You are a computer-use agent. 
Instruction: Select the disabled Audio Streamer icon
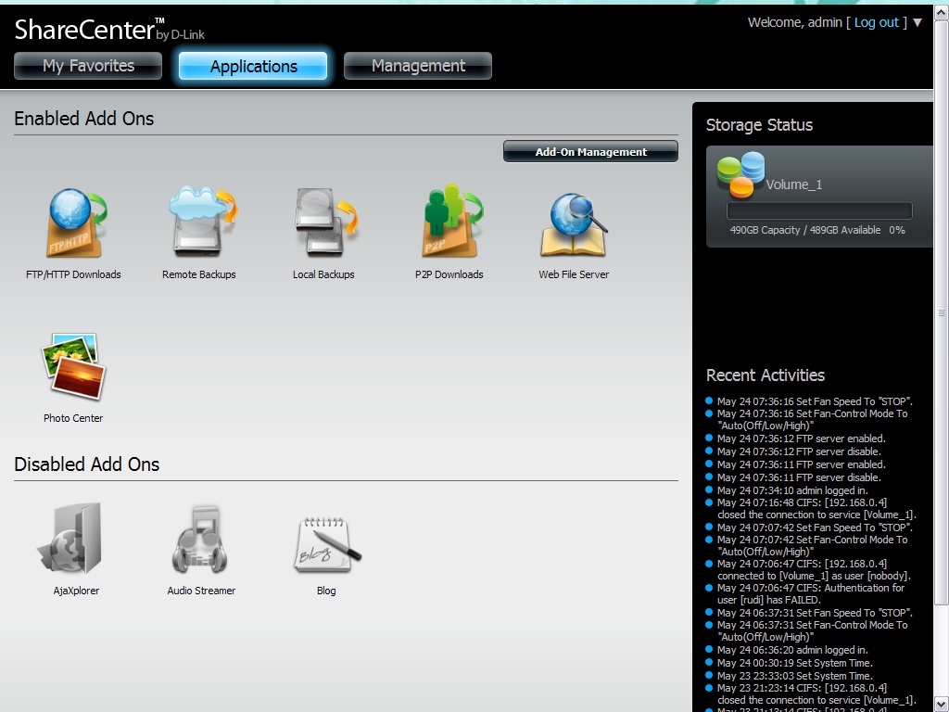(x=200, y=540)
